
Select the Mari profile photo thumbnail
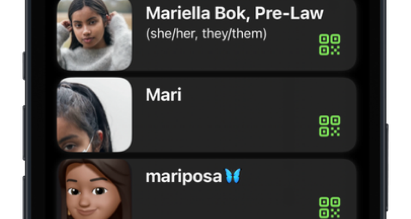(94, 114)
